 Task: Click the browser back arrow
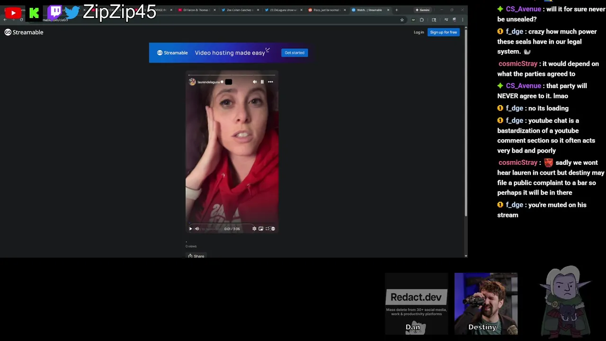(5, 20)
